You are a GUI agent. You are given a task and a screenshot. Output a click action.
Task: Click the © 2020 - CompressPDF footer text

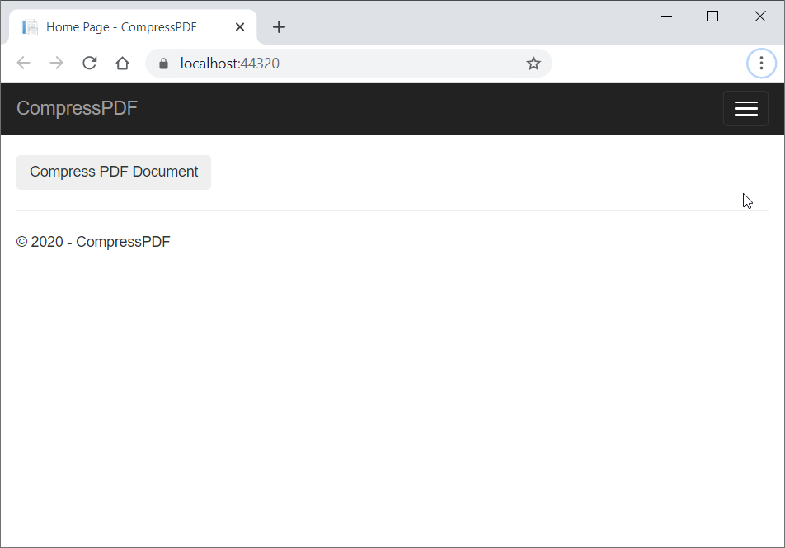(93, 242)
